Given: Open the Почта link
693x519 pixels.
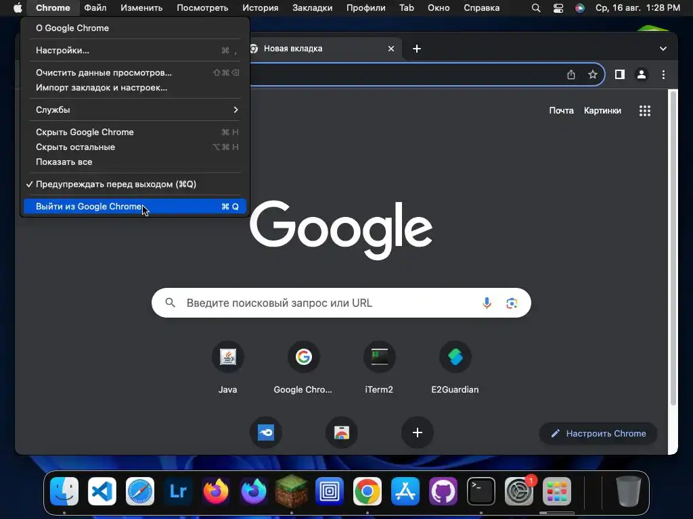Looking at the screenshot, I should click(561, 111).
